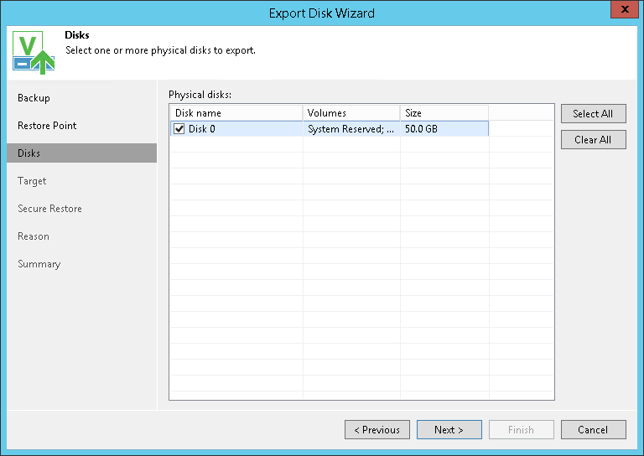
Task: Go back with the Previous button
Action: [377, 430]
